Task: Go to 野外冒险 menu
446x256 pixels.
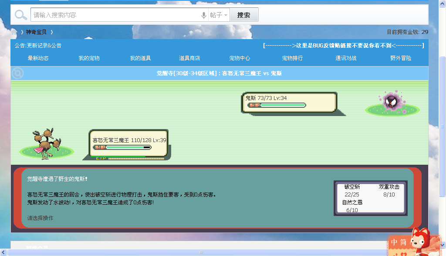Action: coord(401,58)
